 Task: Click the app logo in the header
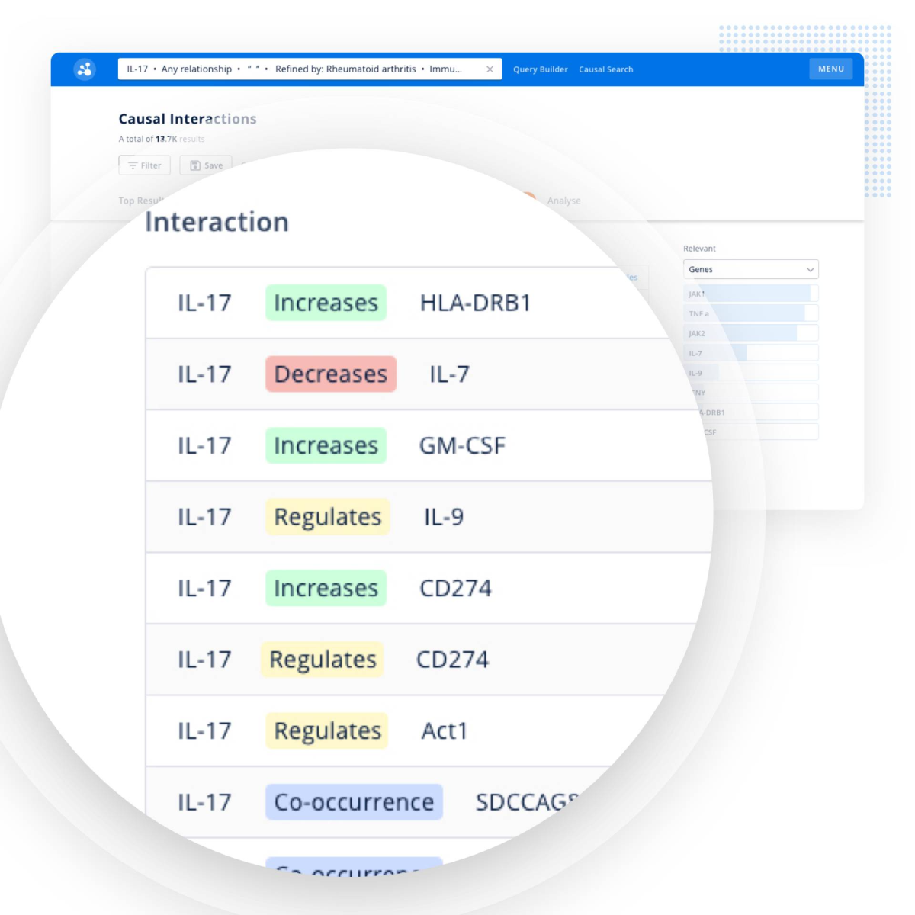85,69
